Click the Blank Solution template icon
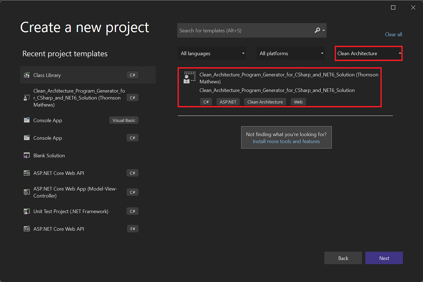The height and width of the screenshot is (282, 423). pyautogui.click(x=27, y=155)
